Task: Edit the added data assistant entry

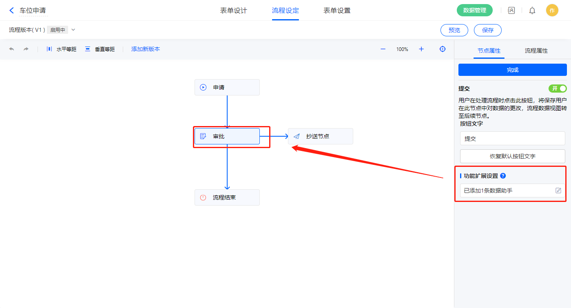Action: click(x=558, y=191)
